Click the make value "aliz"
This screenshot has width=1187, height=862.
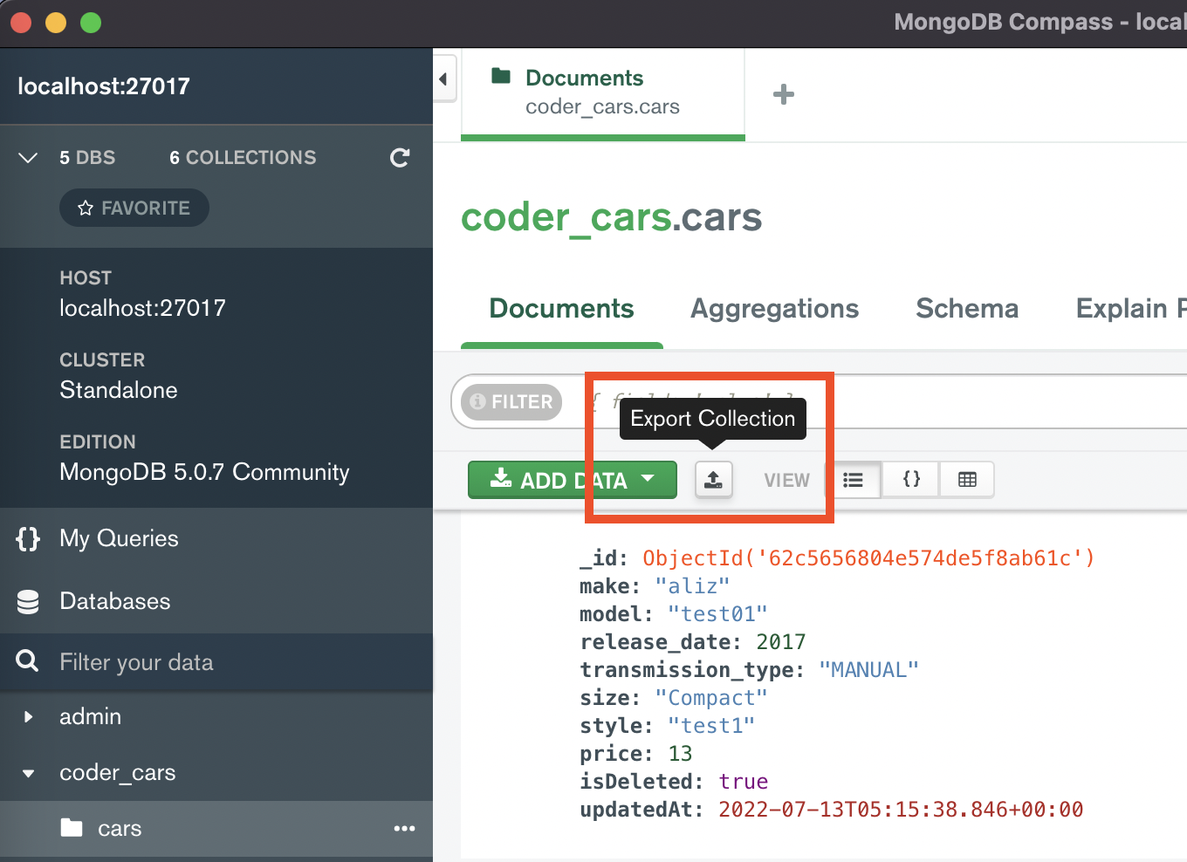tap(692, 586)
